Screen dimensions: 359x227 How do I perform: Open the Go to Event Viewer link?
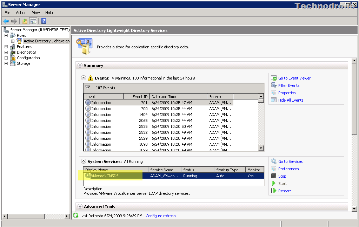294,78
